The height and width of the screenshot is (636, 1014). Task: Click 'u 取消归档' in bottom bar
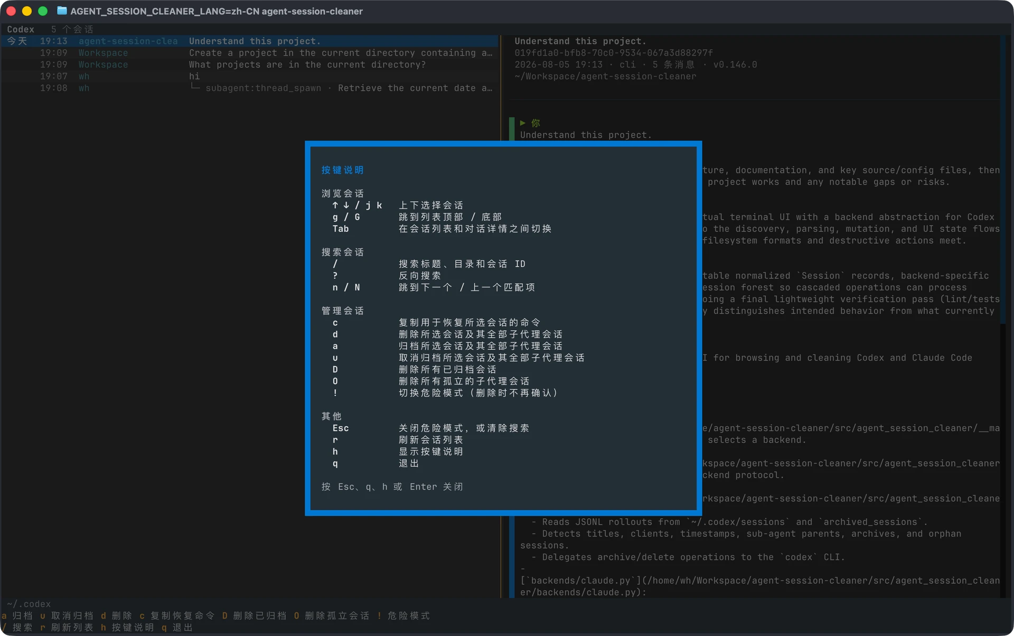coord(67,616)
